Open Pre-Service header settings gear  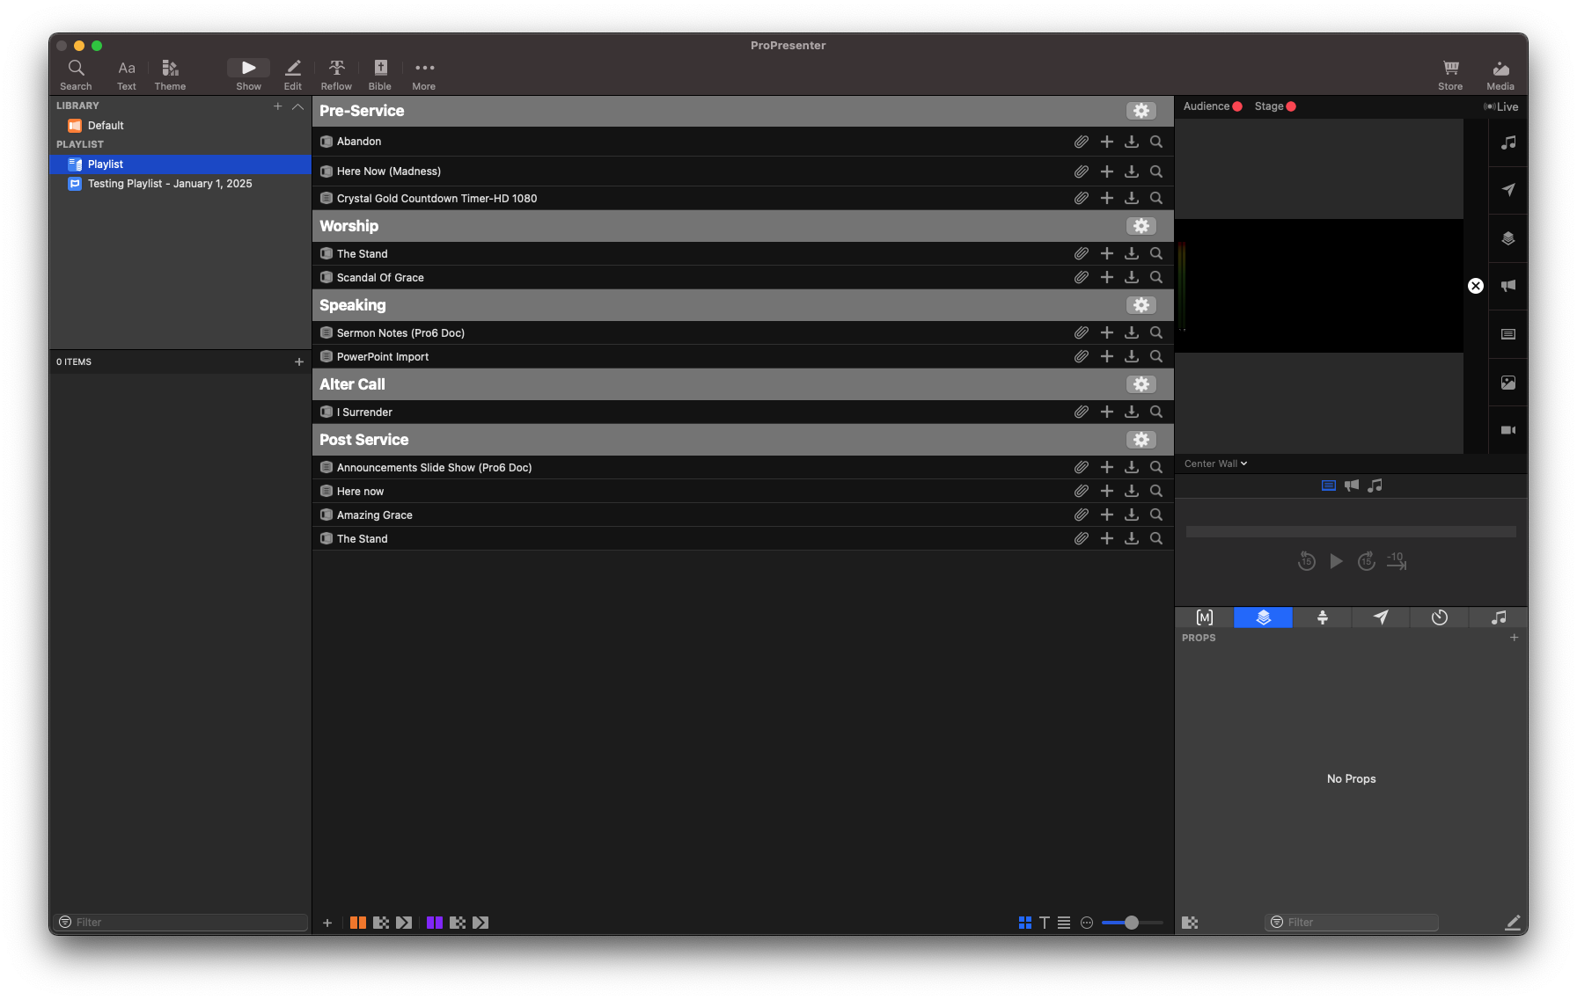tap(1141, 111)
